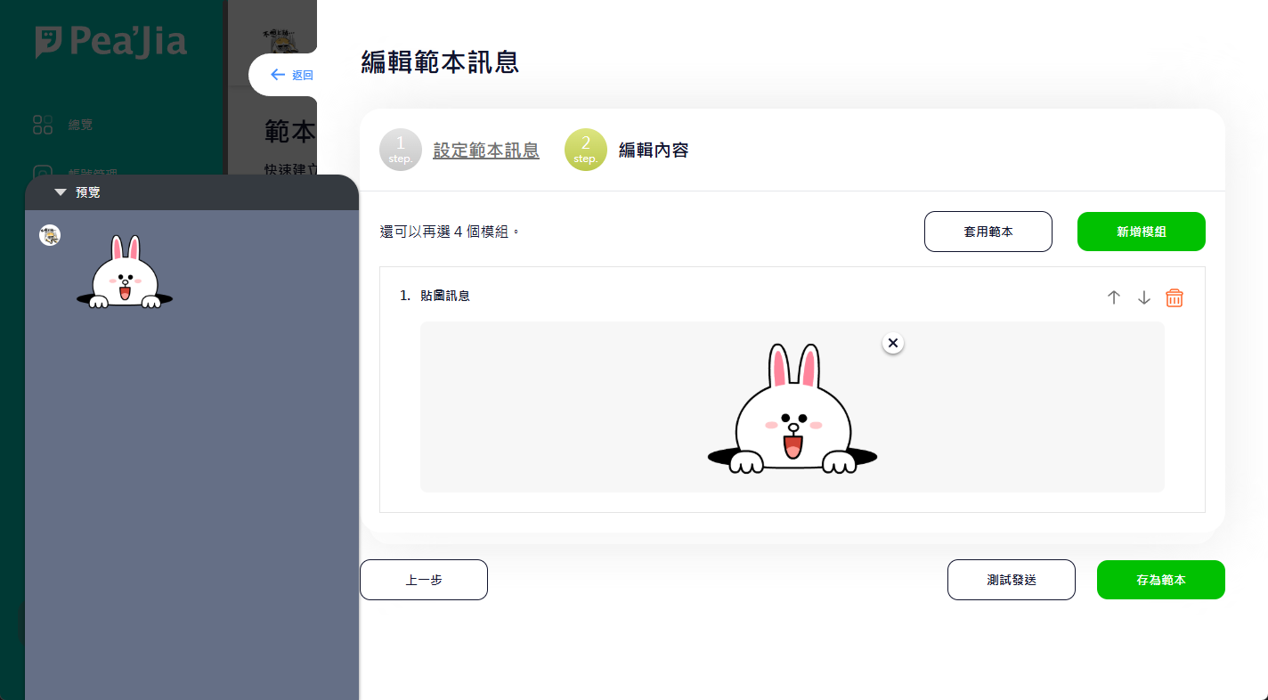1268x700 pixels.
Task: Click the step 1 circle indicator
Action: [x=400, y=150]
